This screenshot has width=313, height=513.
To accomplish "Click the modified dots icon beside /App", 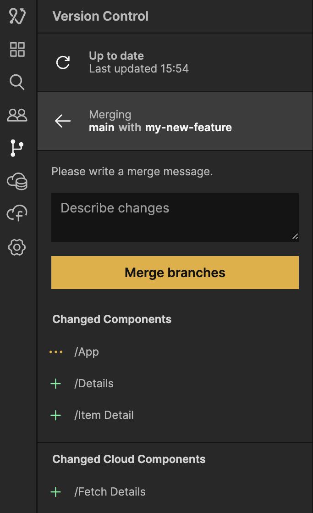I will coord(56,352).
